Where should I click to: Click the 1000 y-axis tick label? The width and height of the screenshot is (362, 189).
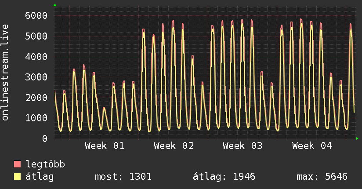coord(36,118)
